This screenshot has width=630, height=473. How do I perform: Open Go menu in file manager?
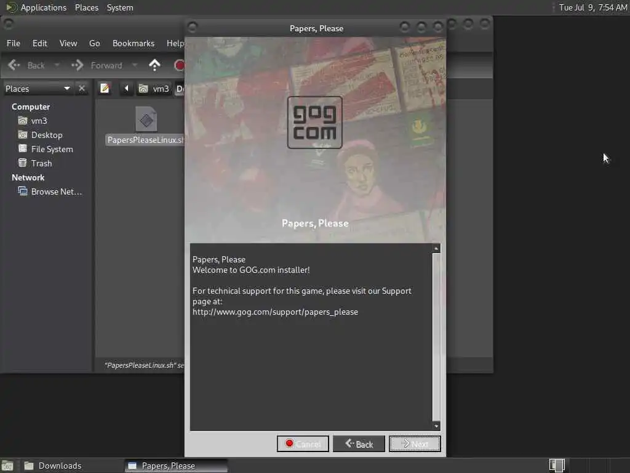coord(94,43)
